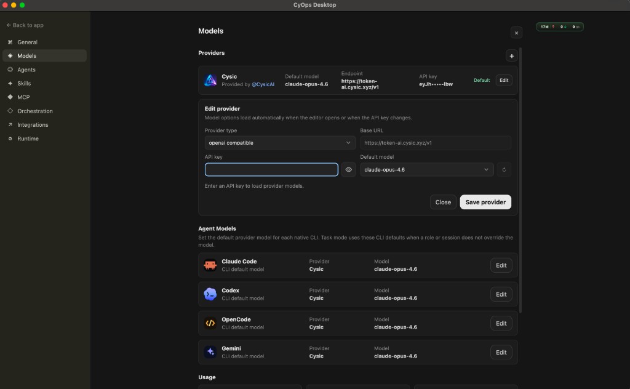Edit the Codex default model
The height and width of the screenshot is (389, 630).
[x=501, y=294]
